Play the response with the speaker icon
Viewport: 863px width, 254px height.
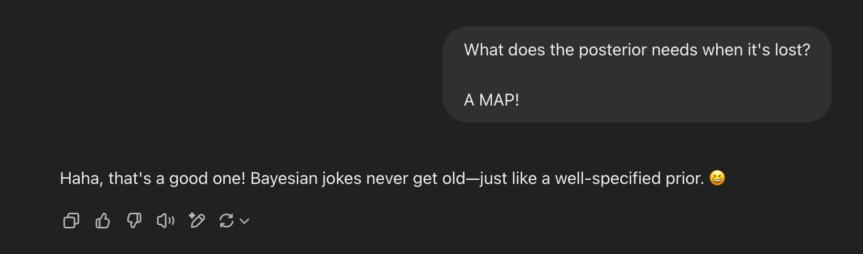[166, 221]
